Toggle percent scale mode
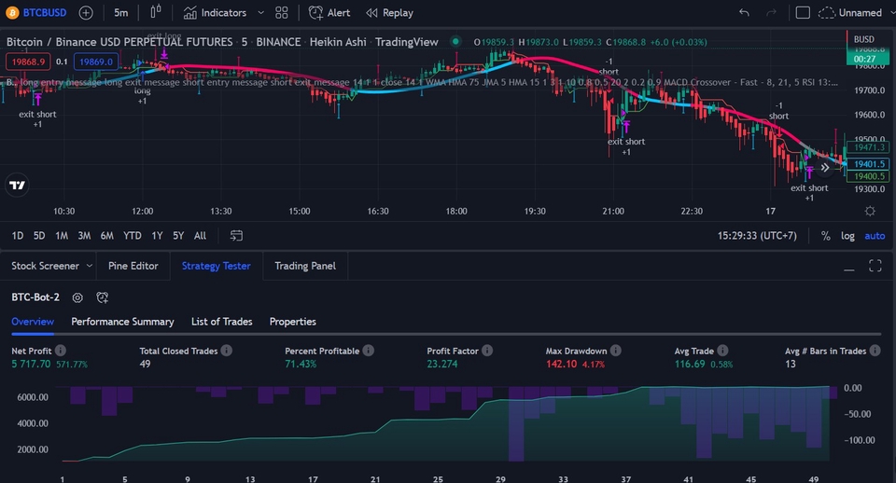This screenshot has width=896, height=483. (x=826, y=236)
